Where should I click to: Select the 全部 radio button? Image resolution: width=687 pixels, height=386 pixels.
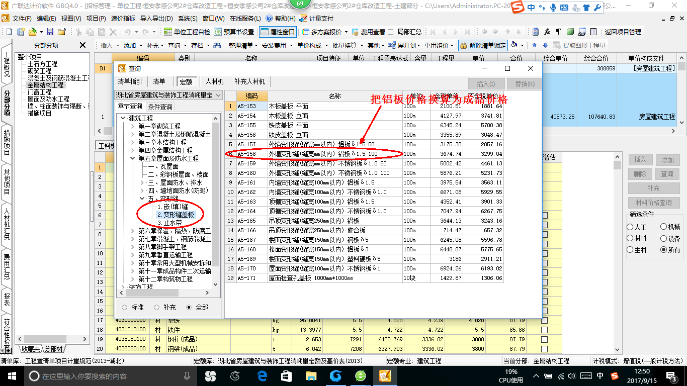[x=189, y=307]
